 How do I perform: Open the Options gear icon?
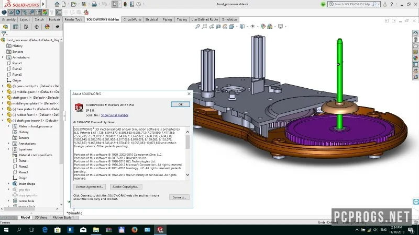(x=138, y=4)
